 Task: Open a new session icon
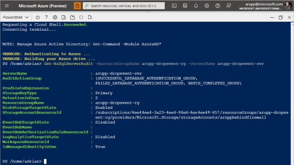coord(72,17)
